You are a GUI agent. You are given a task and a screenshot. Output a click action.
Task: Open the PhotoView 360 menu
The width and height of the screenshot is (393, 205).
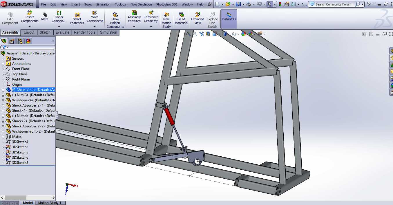point(166,4)
